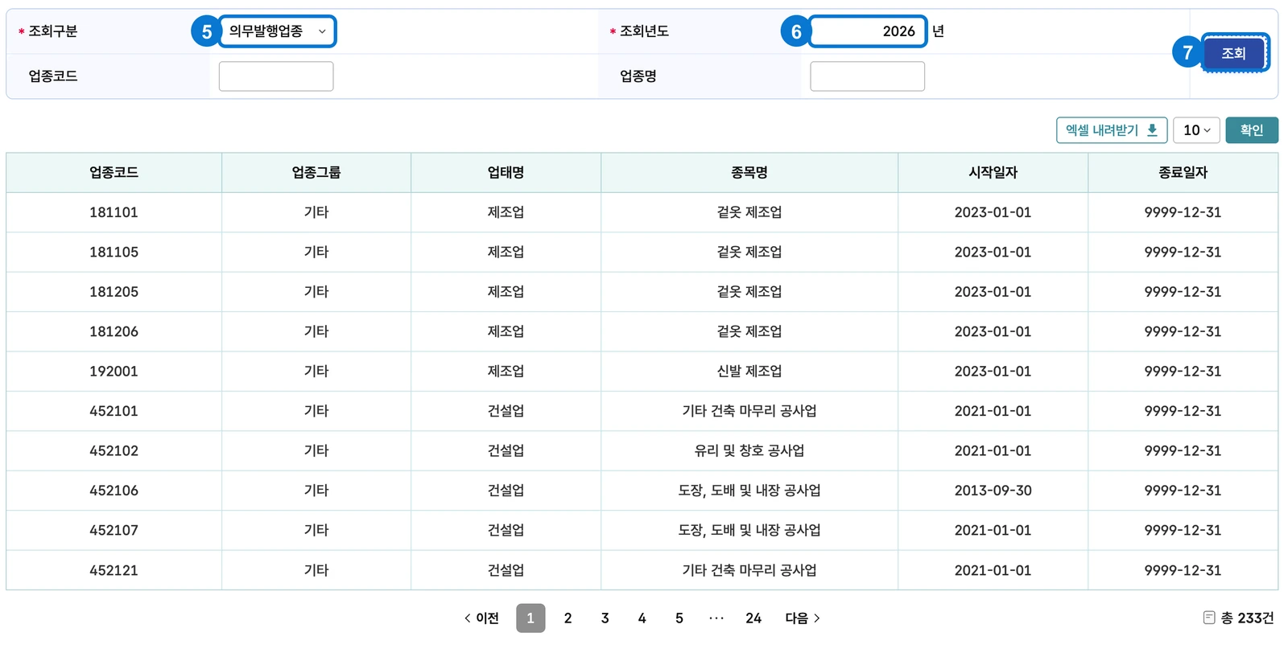Viewport: 1288px width, 649px height.
Task: Click the 시작일자 column header
Action: coord(993,173)
